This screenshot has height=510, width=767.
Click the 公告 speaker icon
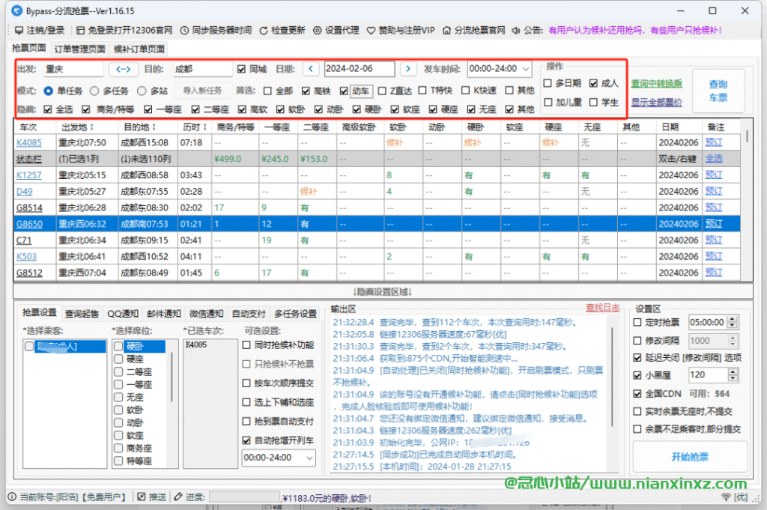click(x=516, y=30)
